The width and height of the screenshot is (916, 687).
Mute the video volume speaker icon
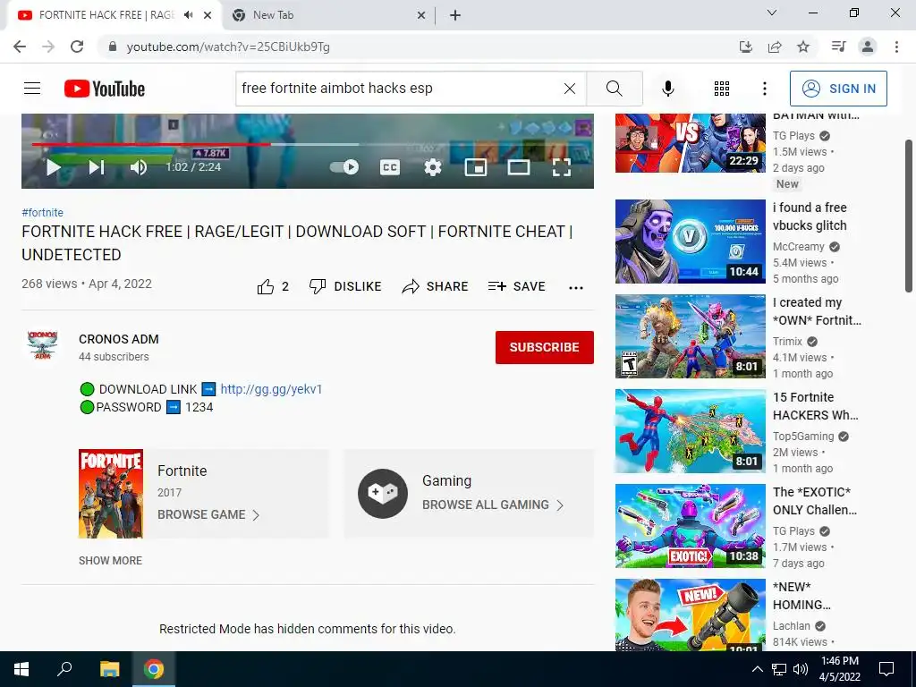[139, 167]
